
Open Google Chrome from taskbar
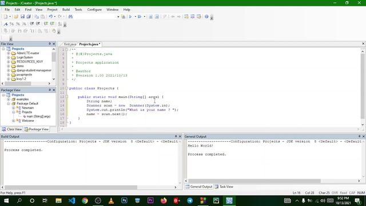(85, 201)
